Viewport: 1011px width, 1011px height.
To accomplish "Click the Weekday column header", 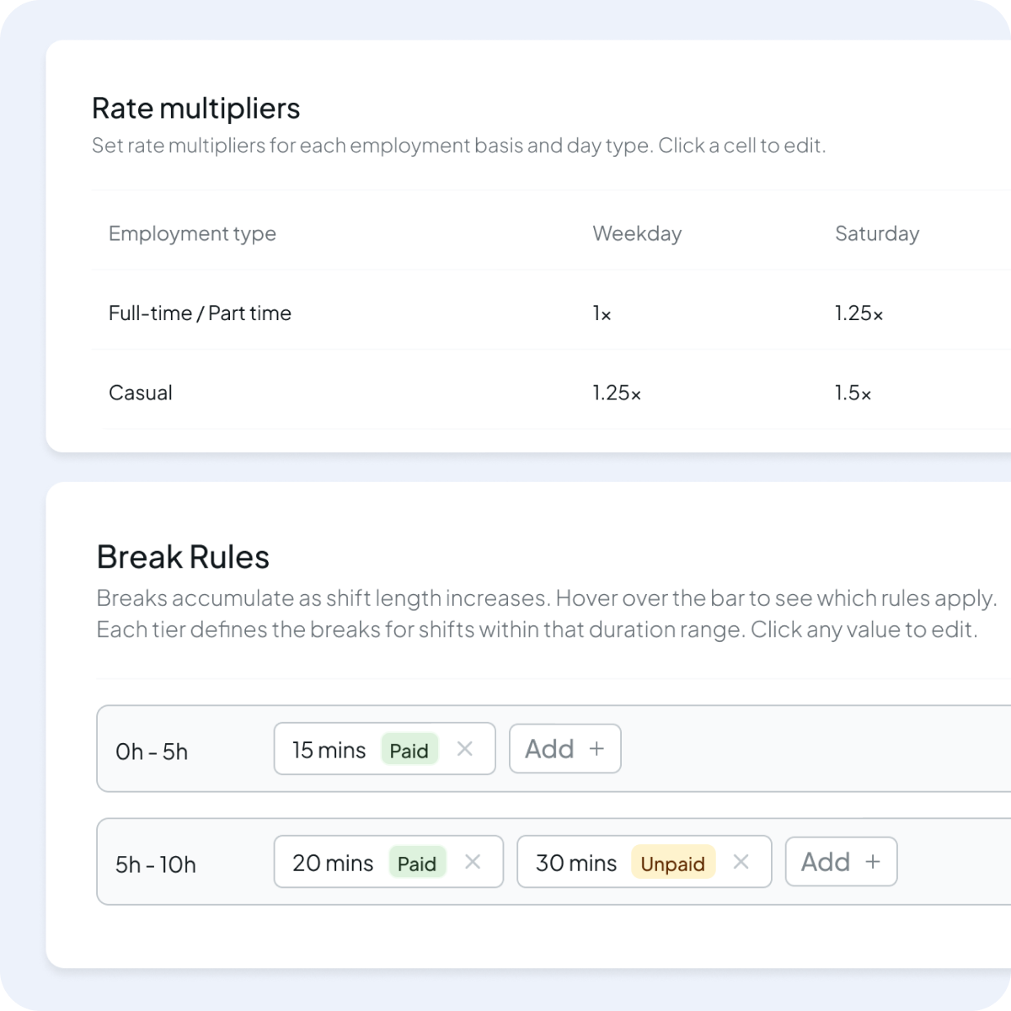I will pos(638,233).
